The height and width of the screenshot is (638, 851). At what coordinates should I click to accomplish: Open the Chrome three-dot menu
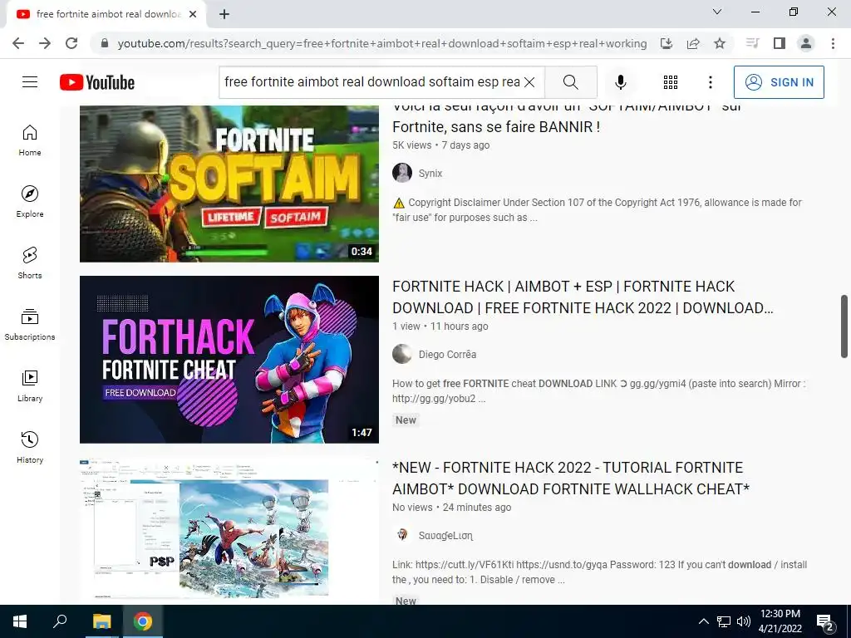click(833, 43)
